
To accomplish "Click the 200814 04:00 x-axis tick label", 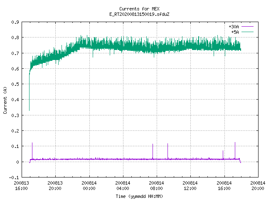I will pyautogui.click(x=123, y=185).
